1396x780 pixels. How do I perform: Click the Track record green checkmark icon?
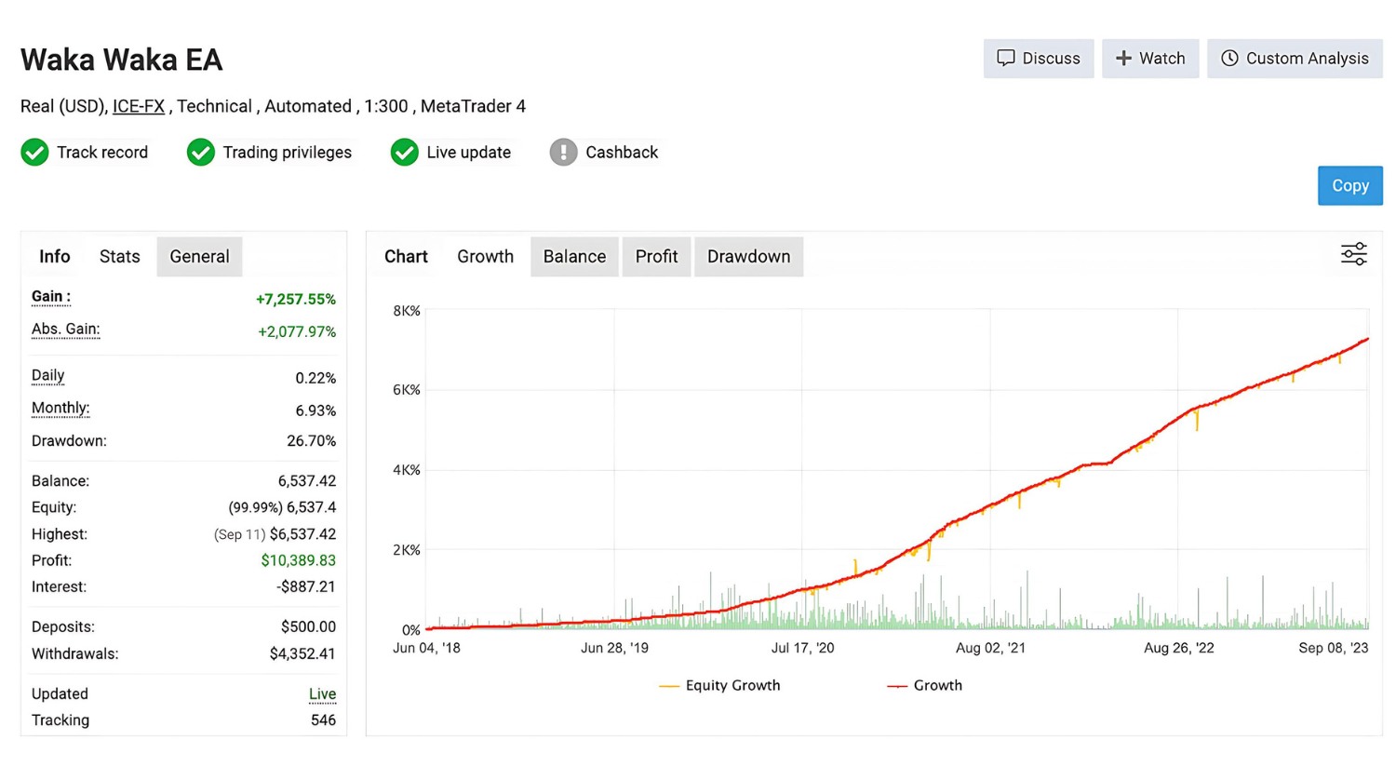point(35,152)
